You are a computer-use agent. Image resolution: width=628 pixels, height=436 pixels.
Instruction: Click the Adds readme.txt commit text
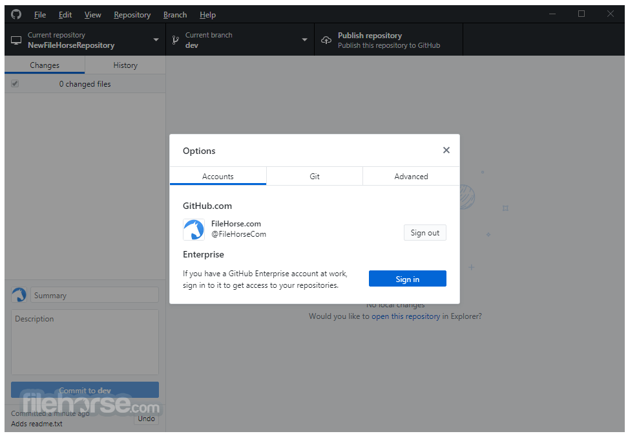coord(37,424)
